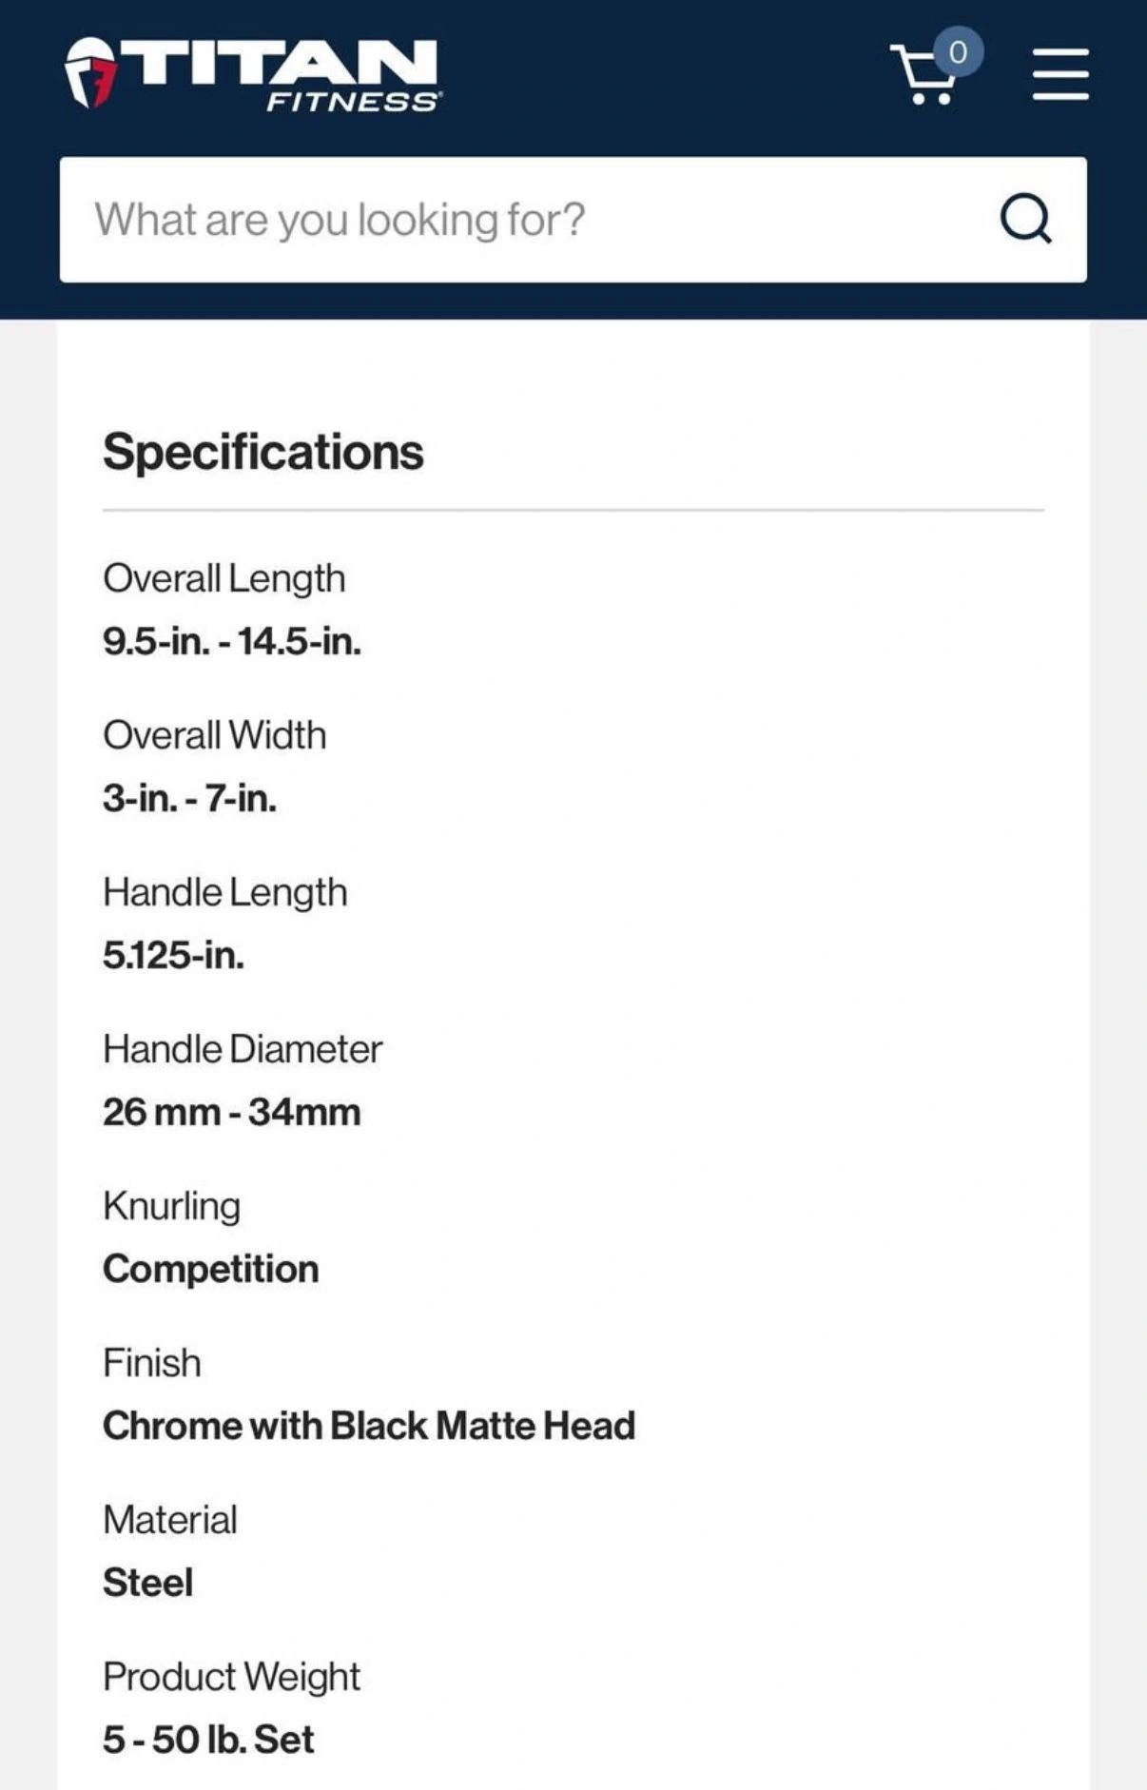
Task: Click the 5.125-in. handle length value
Action: point(174,956)
